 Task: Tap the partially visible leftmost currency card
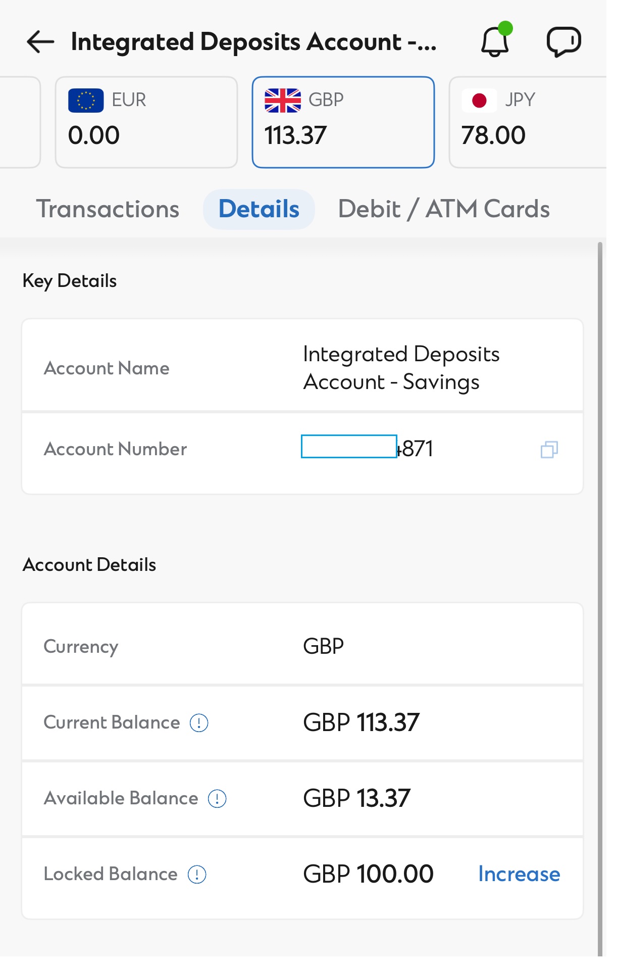point(19,122)
